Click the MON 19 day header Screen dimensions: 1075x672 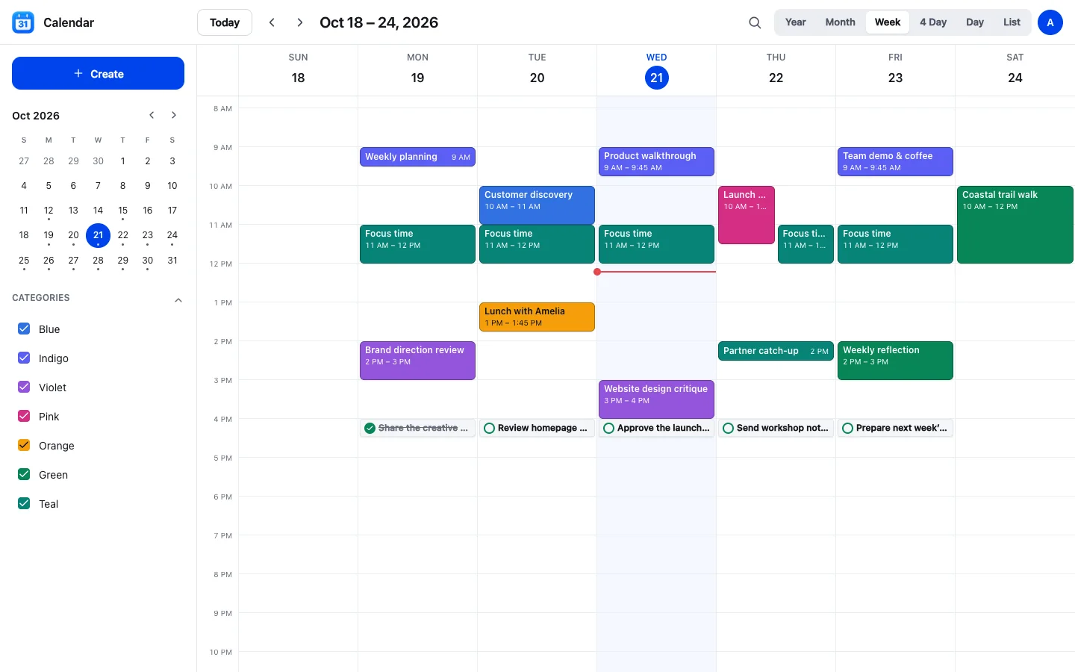tap(417, 70)
